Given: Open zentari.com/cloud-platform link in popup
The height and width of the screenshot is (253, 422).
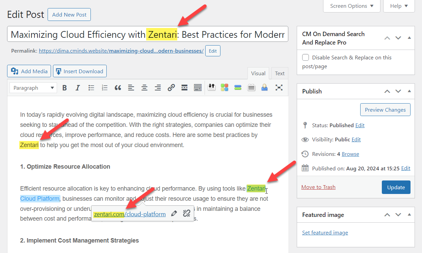Looking at the screenshot, I should (130, 214).
